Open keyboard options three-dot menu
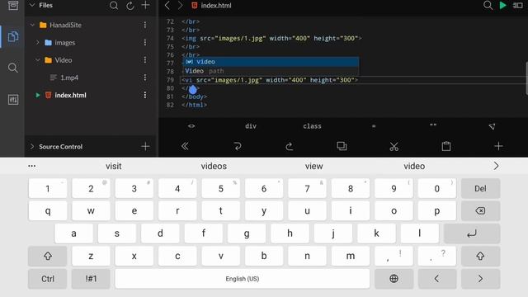 pyautogui.click(x=32, y=166)
